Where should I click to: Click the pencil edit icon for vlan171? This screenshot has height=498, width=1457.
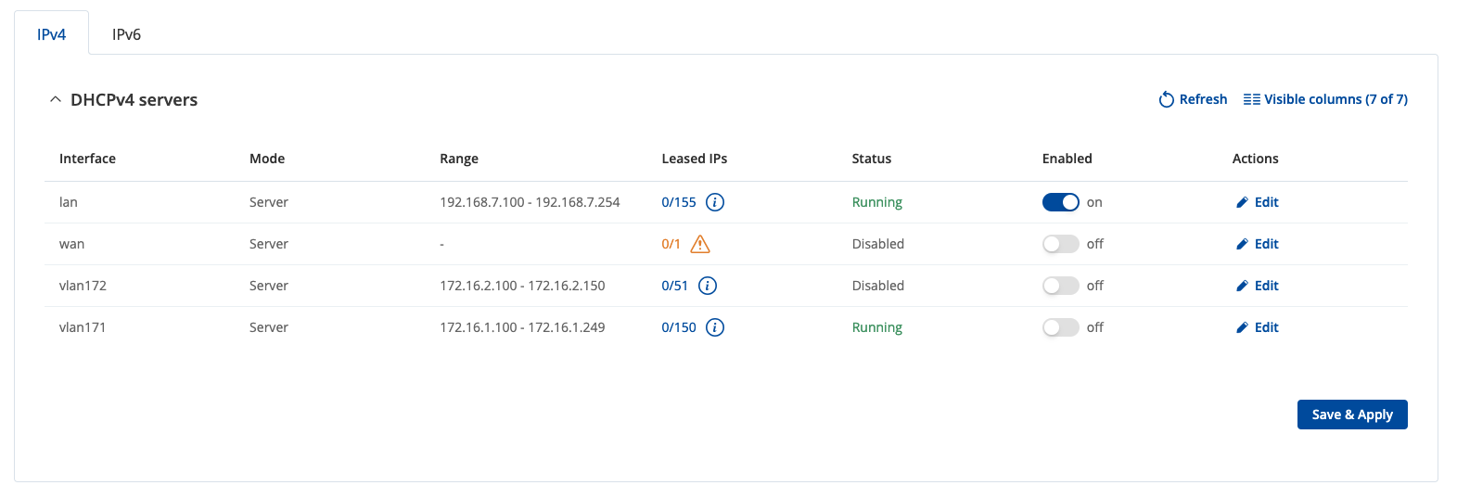[x=1242, y=327]
